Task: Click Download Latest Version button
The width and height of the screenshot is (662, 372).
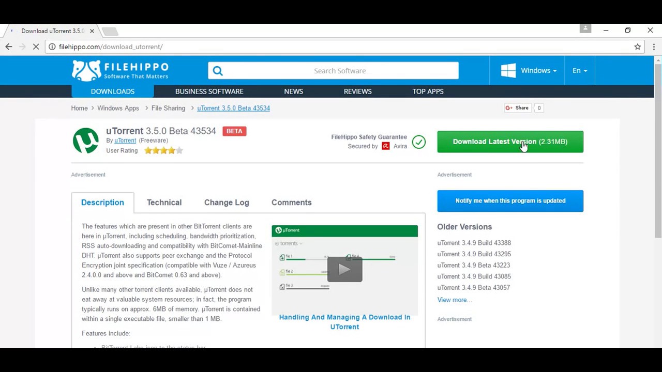Action: click(x=510, y=142)
